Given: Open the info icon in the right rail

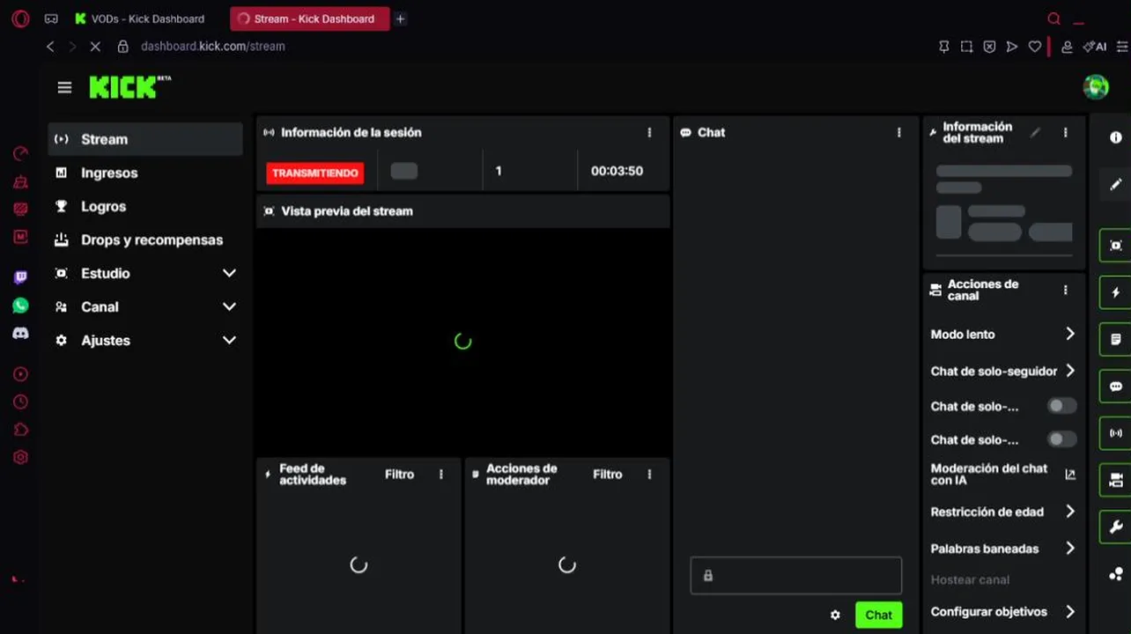Looking at the screenshot, I should [1115, 137].
